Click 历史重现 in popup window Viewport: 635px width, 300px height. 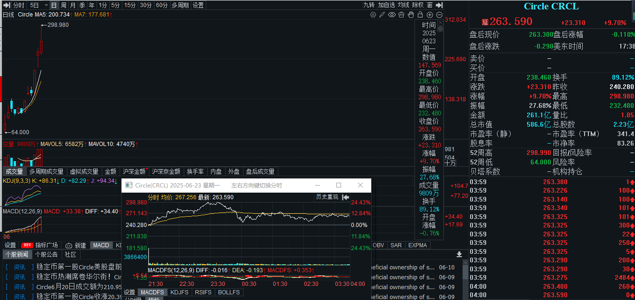(x=326, y=197)
